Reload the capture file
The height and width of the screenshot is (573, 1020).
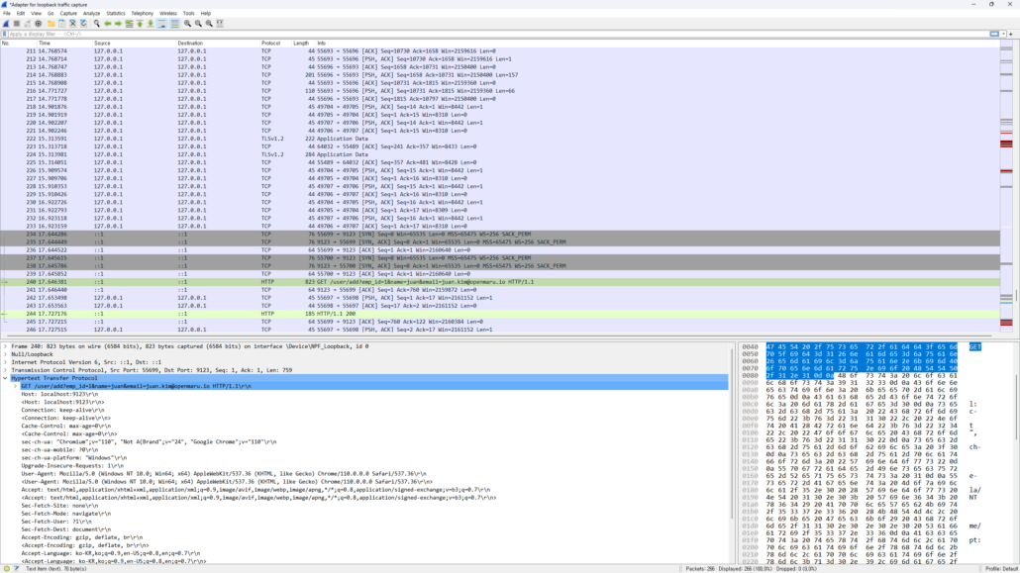(83, 23)
